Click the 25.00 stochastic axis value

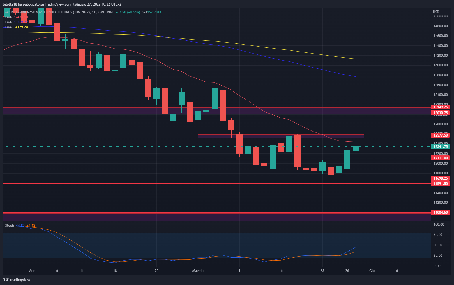(x=438, y=256)
